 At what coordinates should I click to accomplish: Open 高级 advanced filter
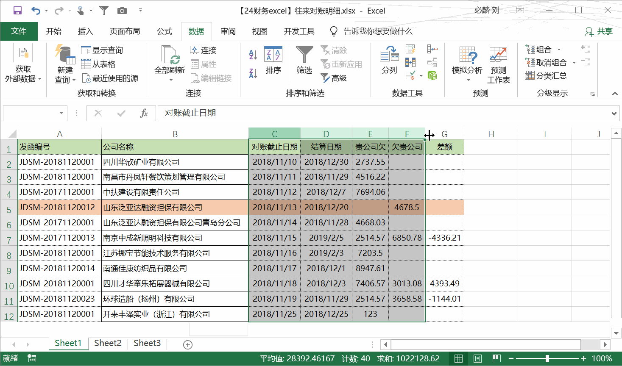point(334,78)
